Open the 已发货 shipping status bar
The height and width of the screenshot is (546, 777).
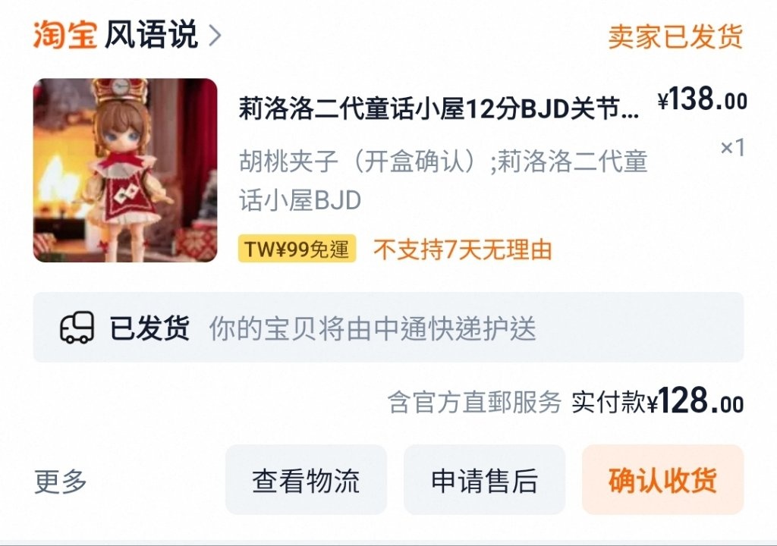[x=388, y=327]
